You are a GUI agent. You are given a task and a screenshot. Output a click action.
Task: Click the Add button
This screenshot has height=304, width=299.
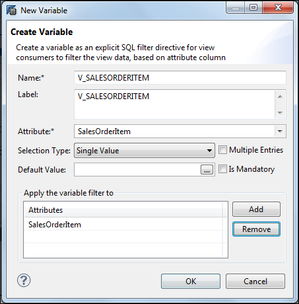coord(256,209)
